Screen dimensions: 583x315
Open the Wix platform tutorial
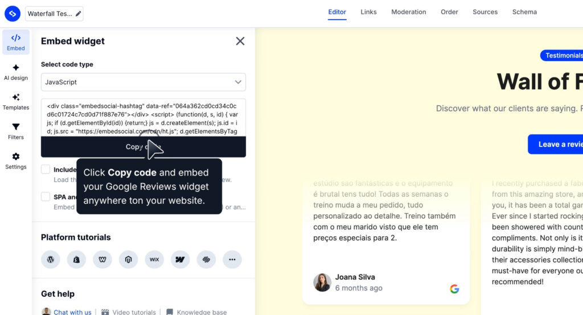[x=154, y=260]
